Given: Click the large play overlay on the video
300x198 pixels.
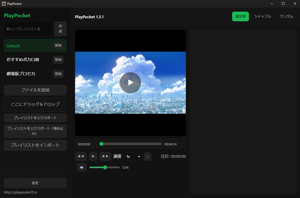Looking at the screenshot, I should (x=130, y=83).
